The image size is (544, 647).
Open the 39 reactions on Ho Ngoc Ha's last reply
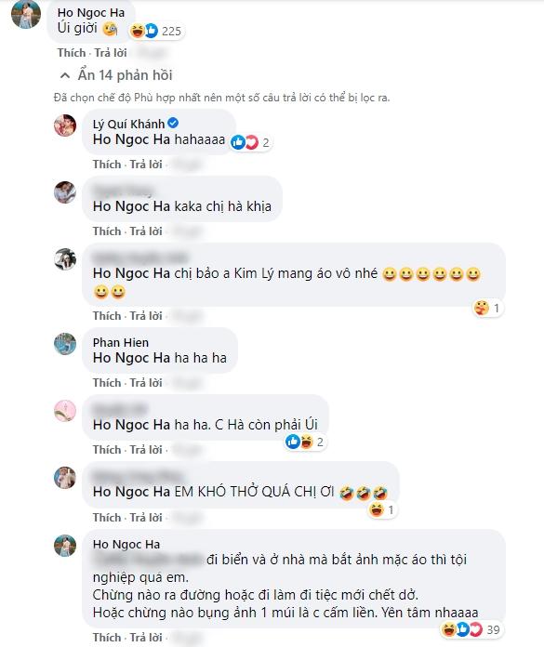(471, 629)
